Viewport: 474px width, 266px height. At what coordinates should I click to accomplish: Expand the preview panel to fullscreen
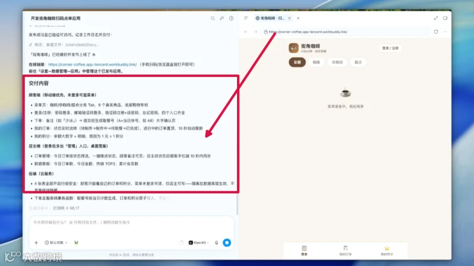(x=436, y=18)
